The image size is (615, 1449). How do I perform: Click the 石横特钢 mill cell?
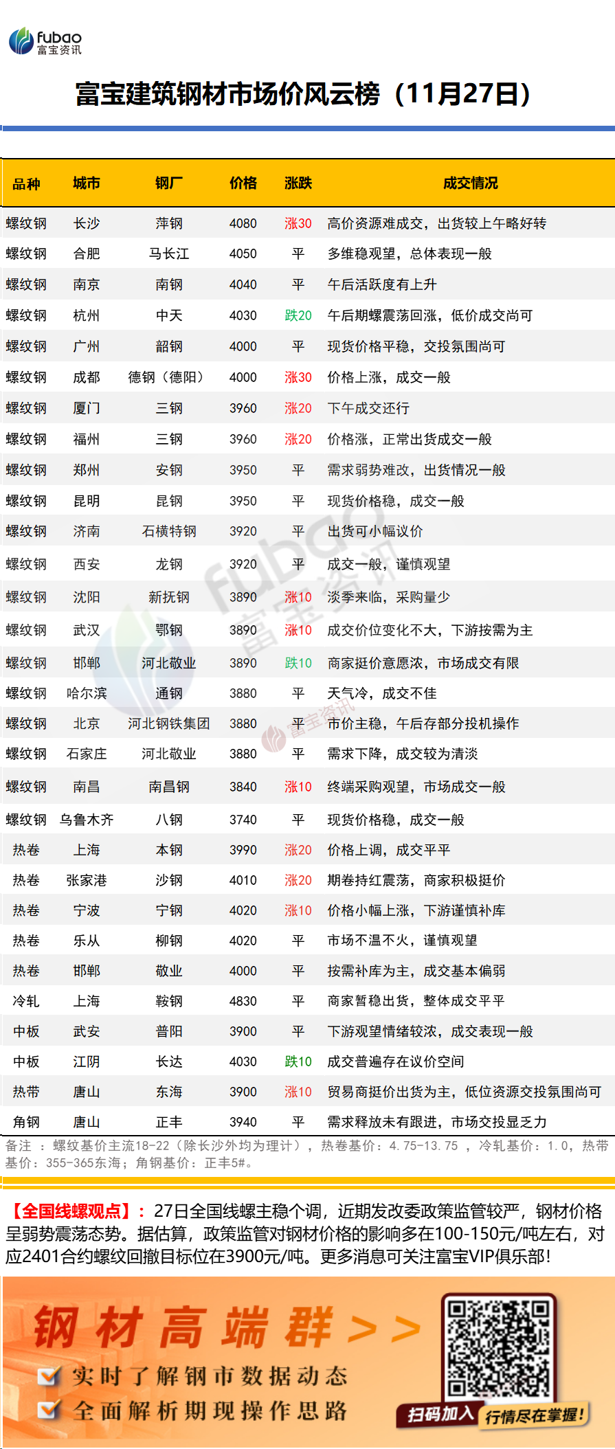pyautogui.click(x=169, y=531)
